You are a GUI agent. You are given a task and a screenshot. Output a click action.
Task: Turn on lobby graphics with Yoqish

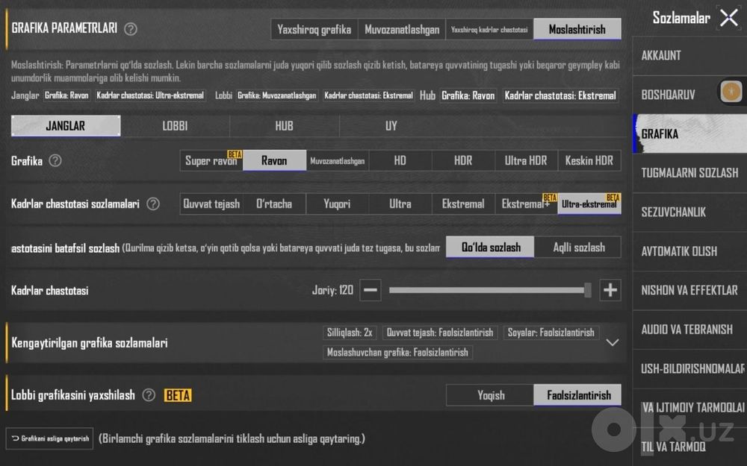(490, 395)
